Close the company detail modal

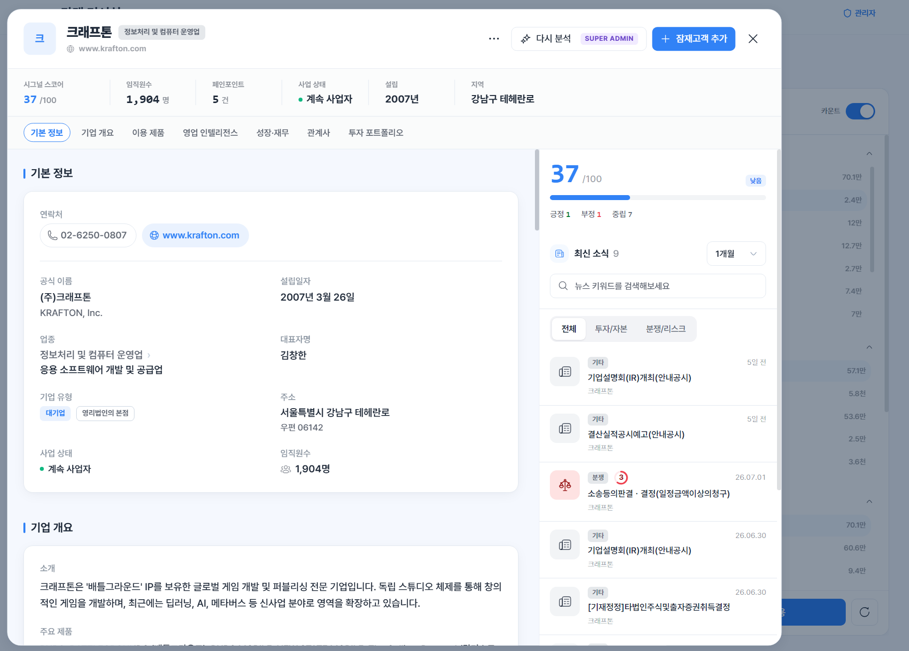[753, 39]
